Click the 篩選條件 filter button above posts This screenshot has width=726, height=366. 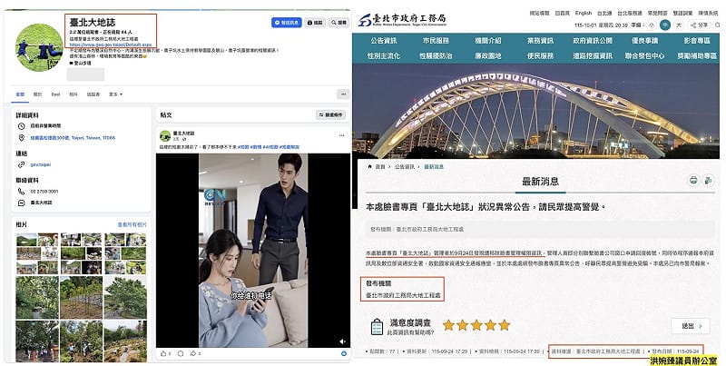click(331, 115)
